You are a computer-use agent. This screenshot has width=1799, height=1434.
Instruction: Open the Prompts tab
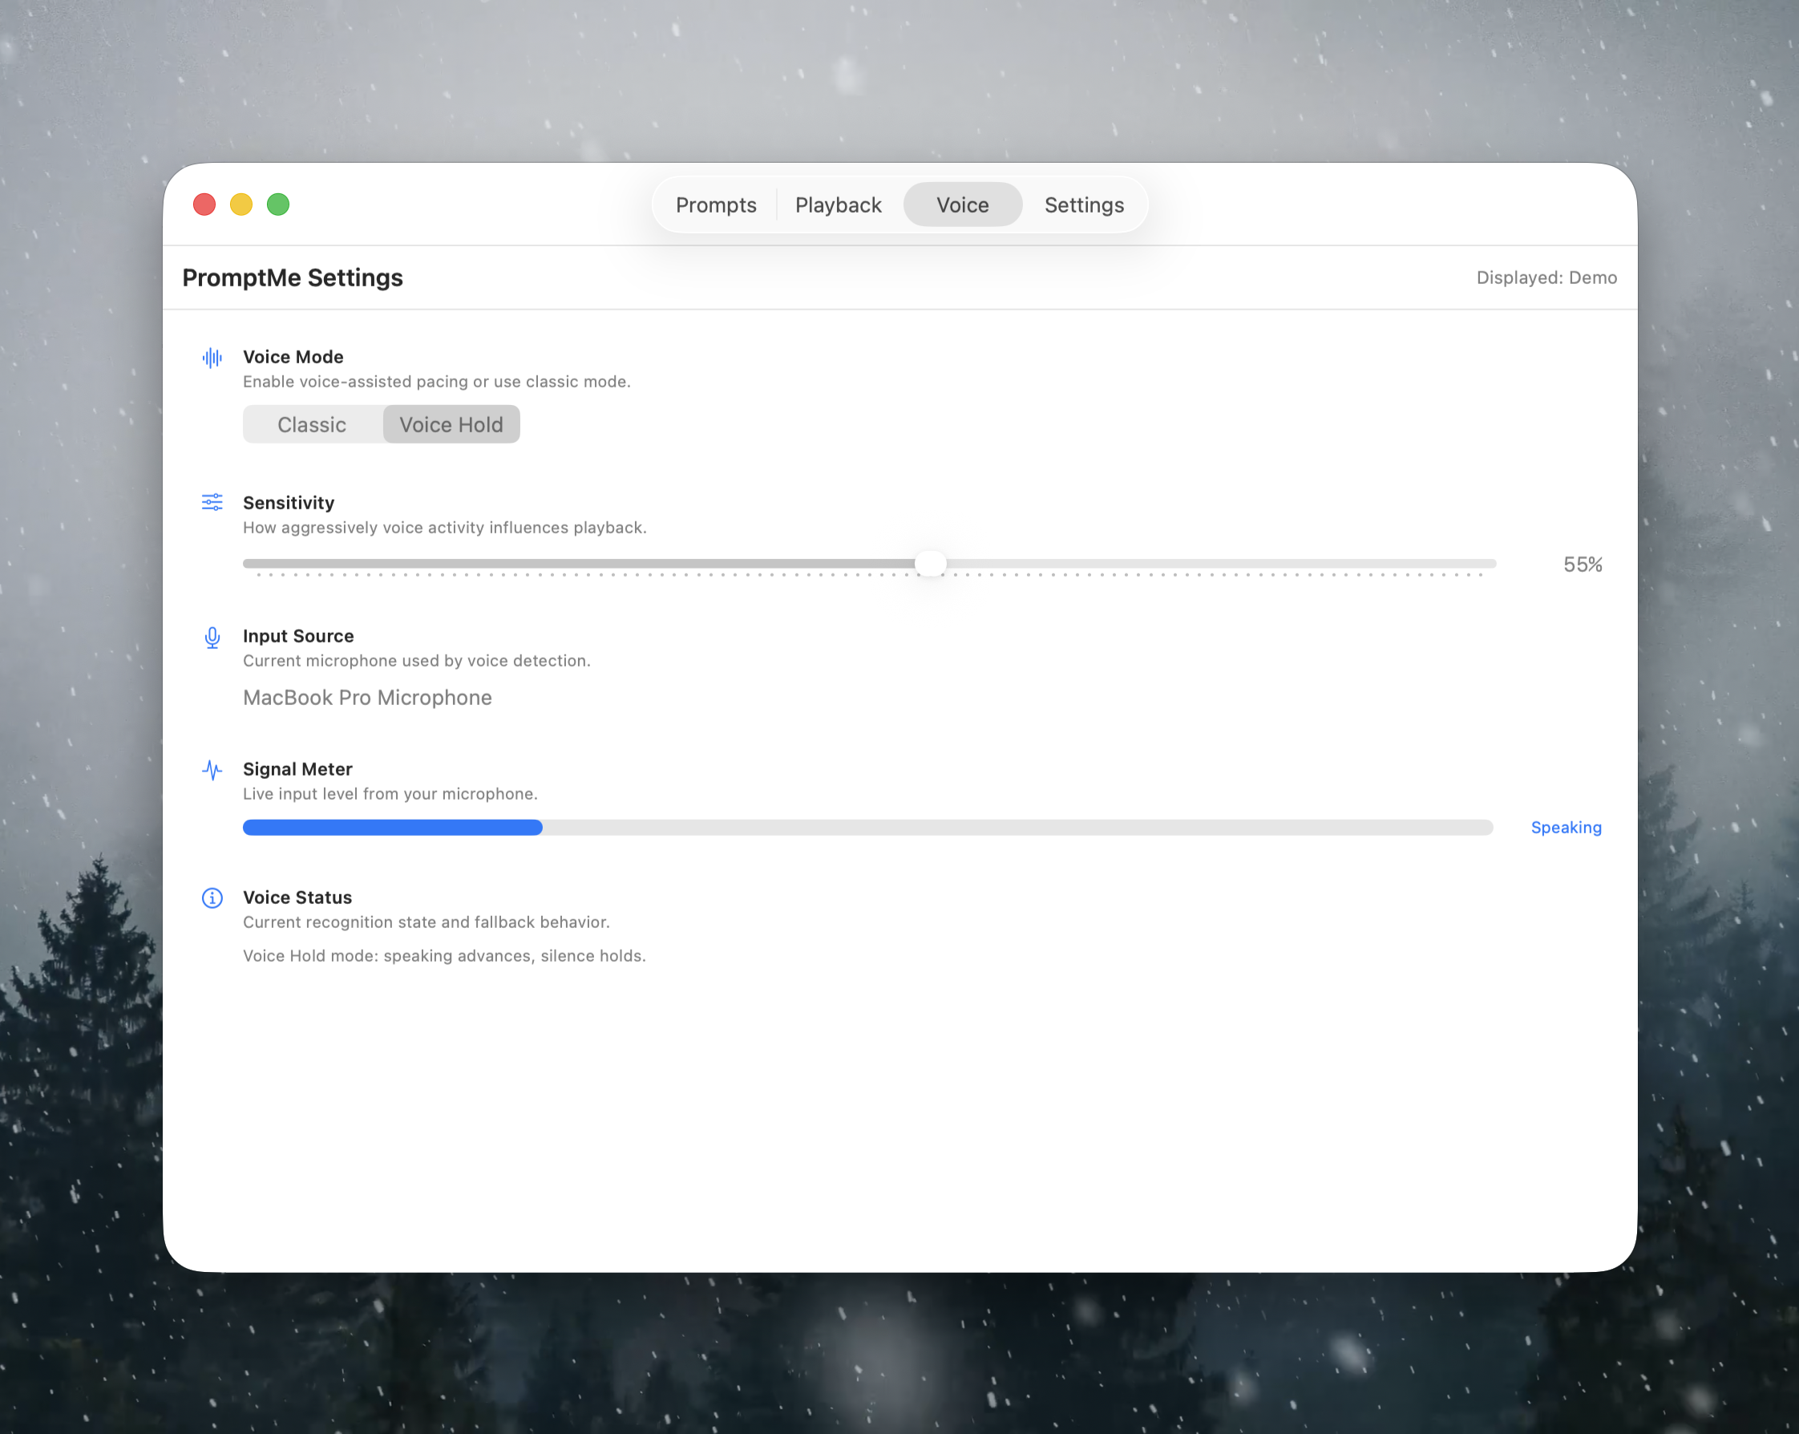tap(715, 205)
